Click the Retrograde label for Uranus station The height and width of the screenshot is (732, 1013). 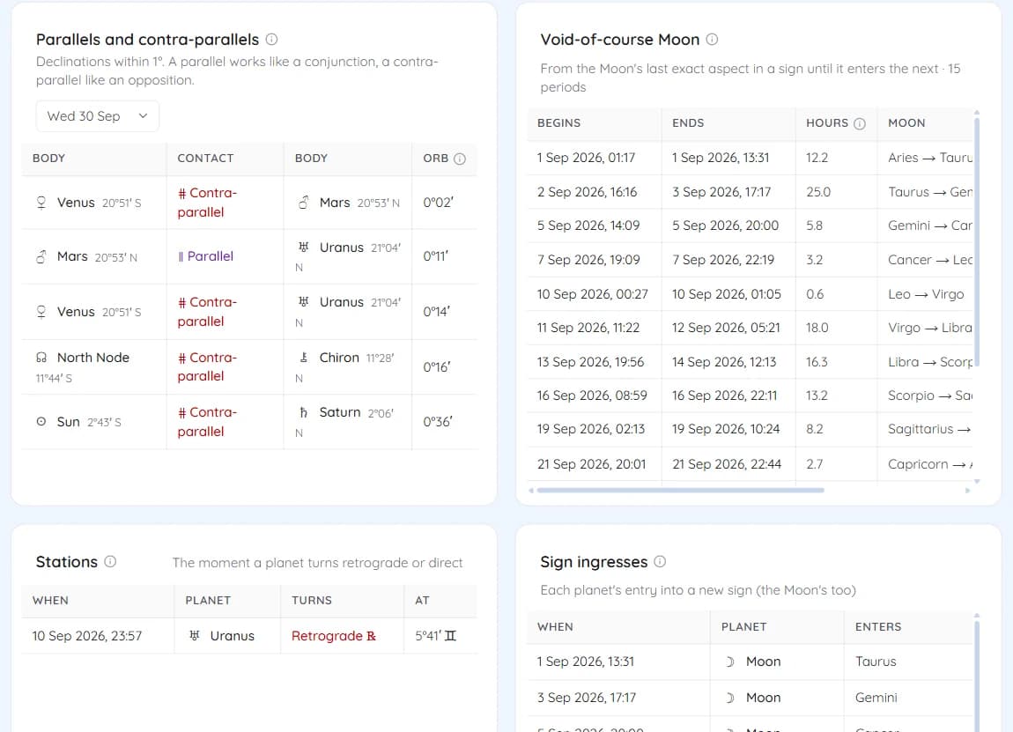(333, 636)
